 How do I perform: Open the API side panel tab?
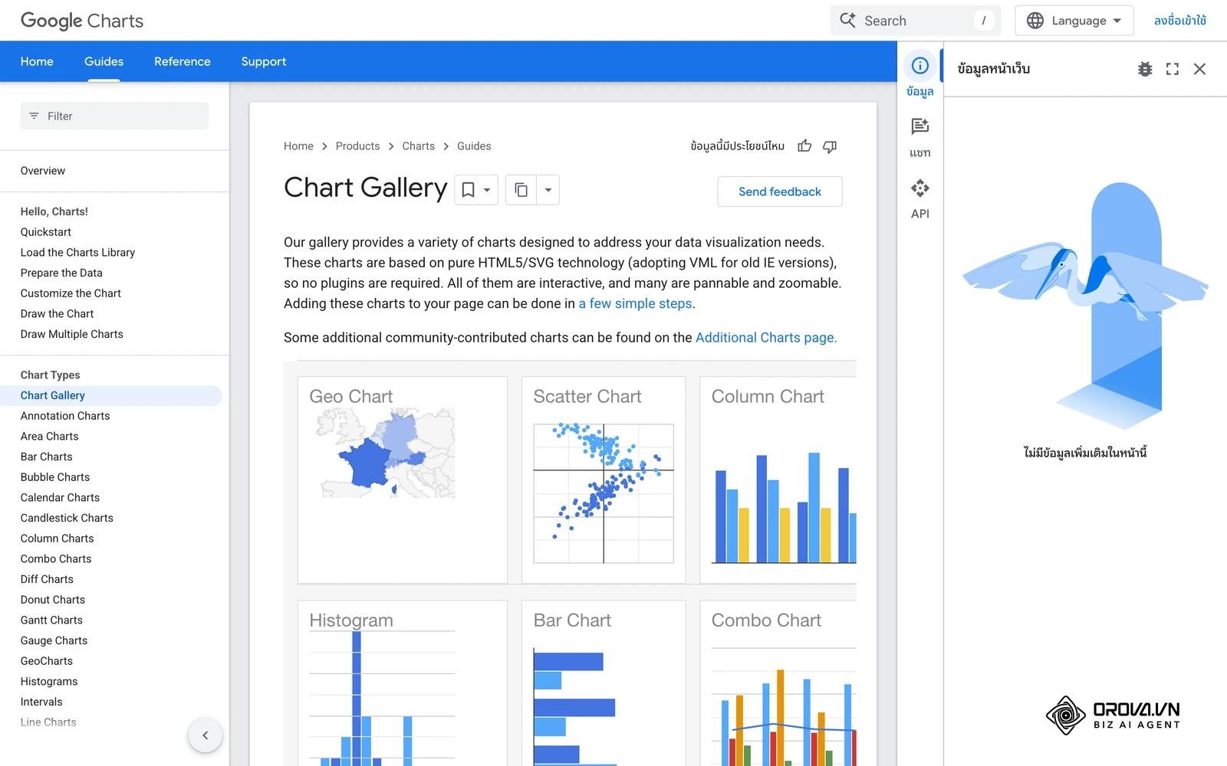tap(920, 199)
